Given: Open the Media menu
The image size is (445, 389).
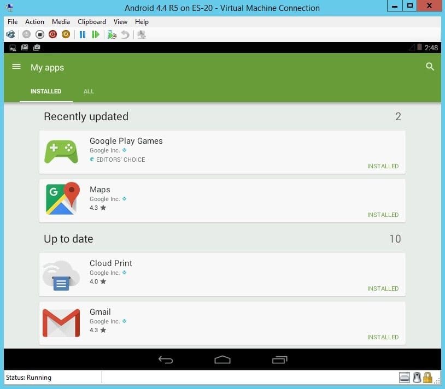Looking at the screenshot, I should (61, 22).
